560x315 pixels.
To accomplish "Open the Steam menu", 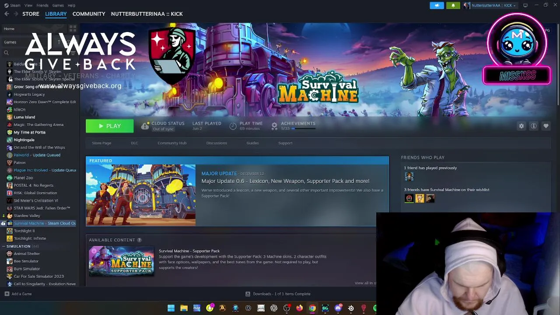I will (13, 5).
